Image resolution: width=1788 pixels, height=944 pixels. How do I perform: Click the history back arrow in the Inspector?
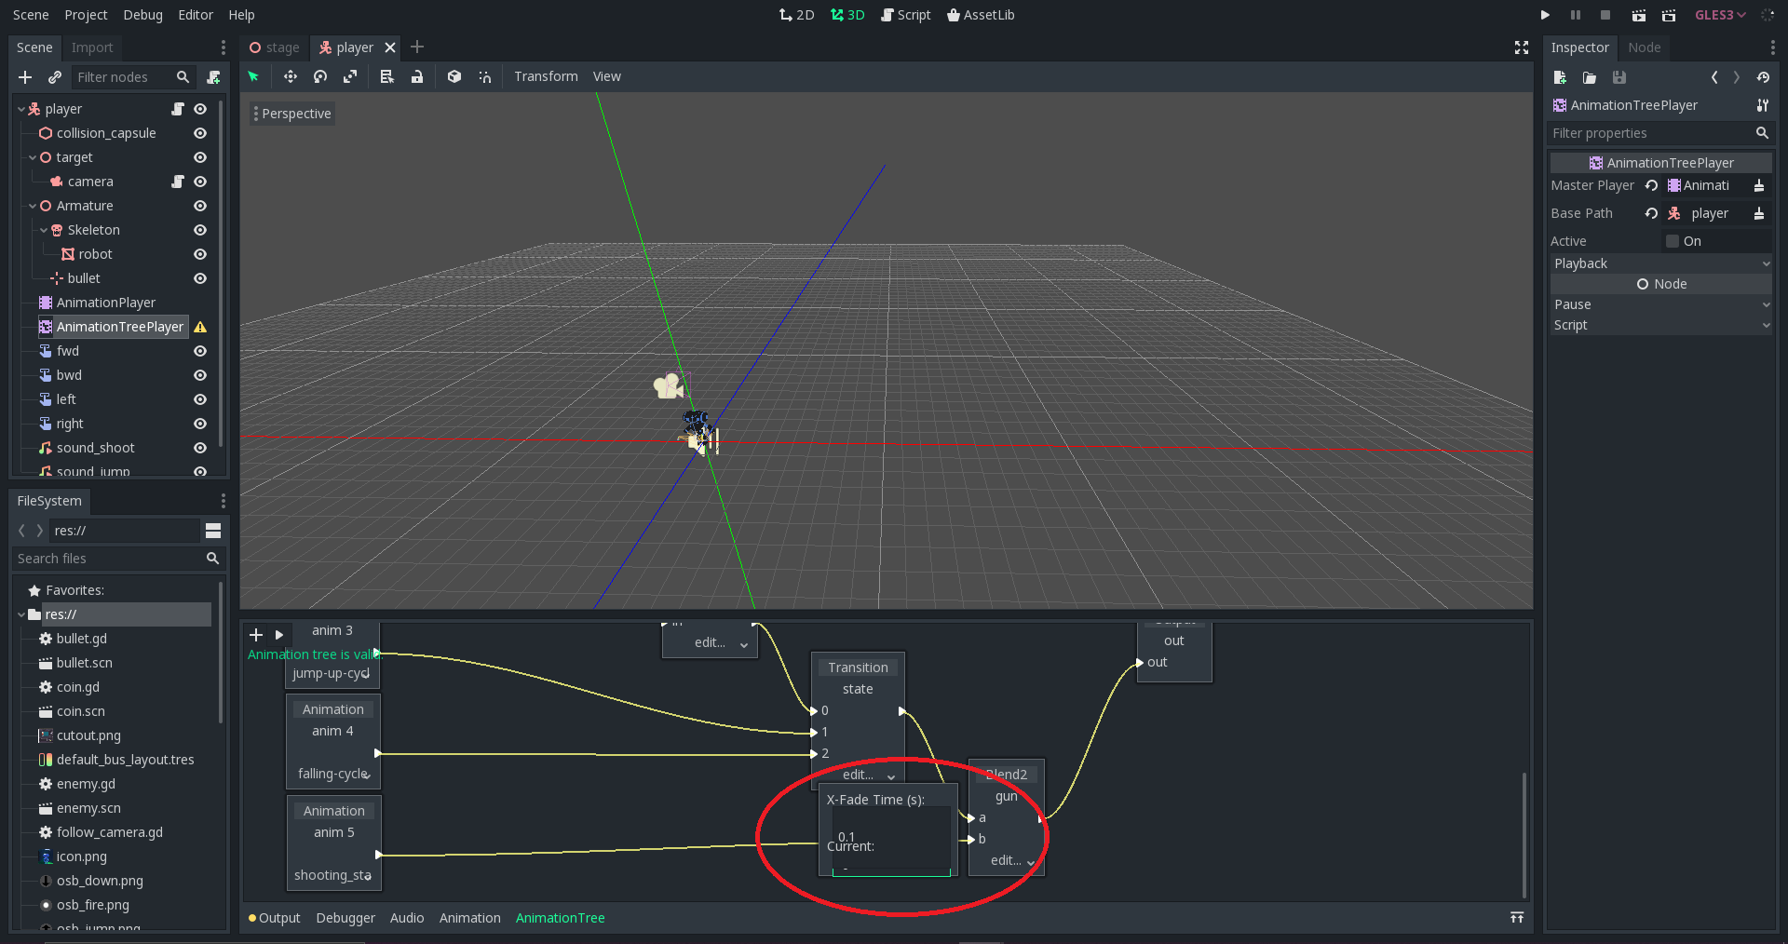pyautogui.click(x=1714, y=77)
